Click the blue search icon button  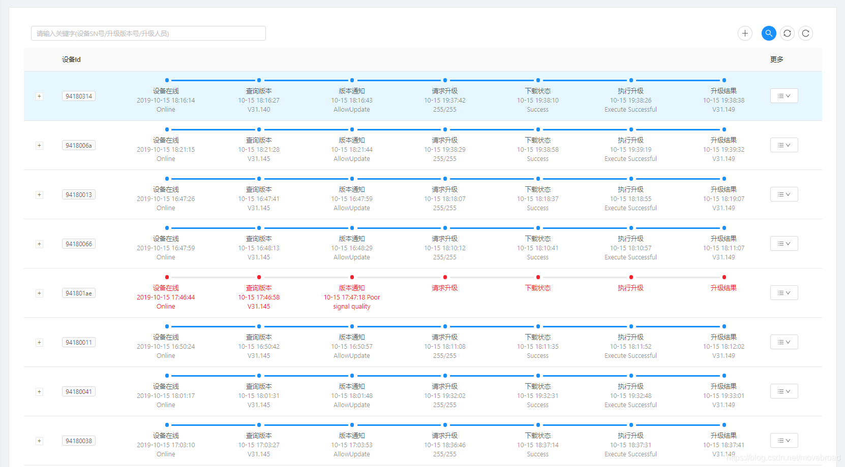point(769,34)
